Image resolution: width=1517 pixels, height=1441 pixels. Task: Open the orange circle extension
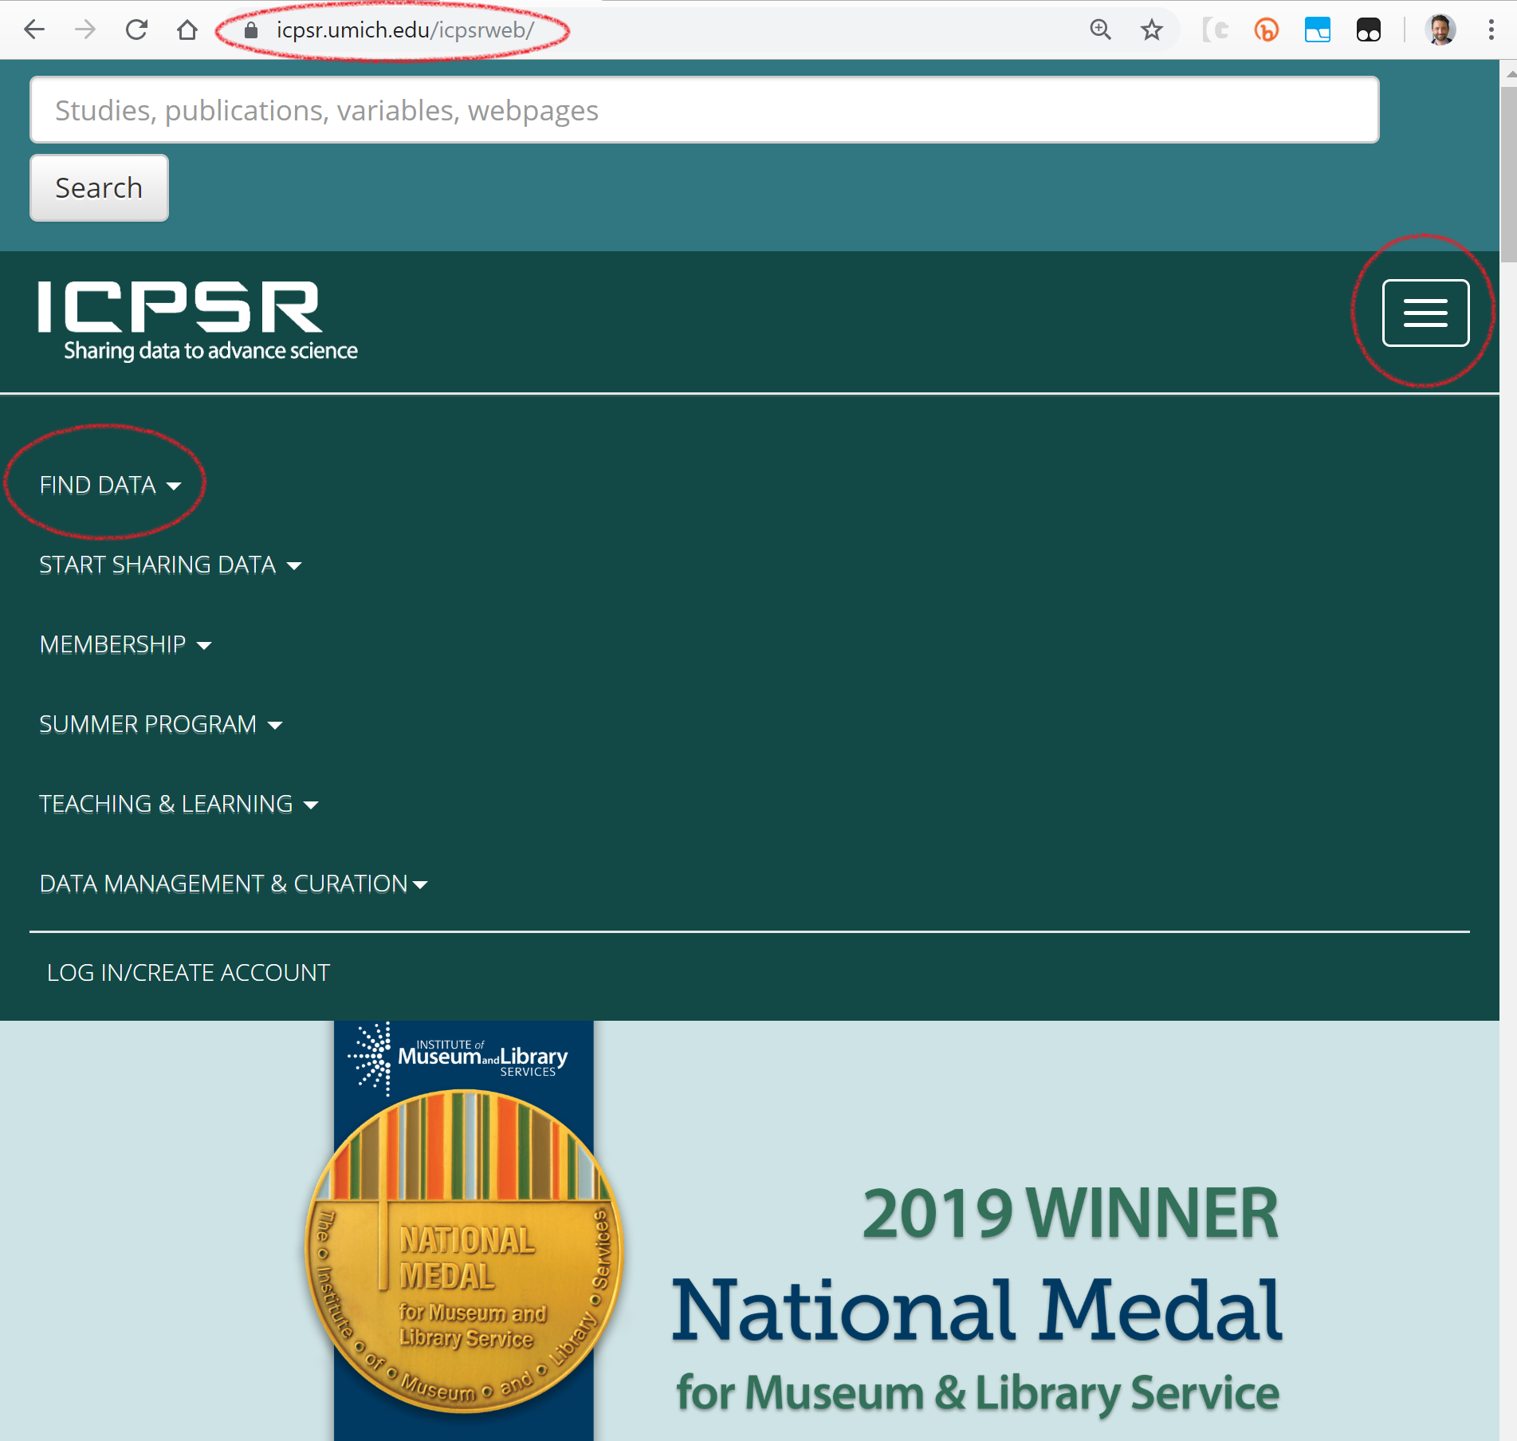pos(1267,30)
